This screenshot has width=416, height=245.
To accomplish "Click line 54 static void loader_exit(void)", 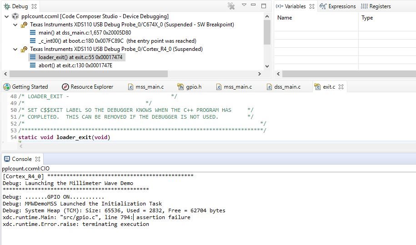I will pos(64,137).
